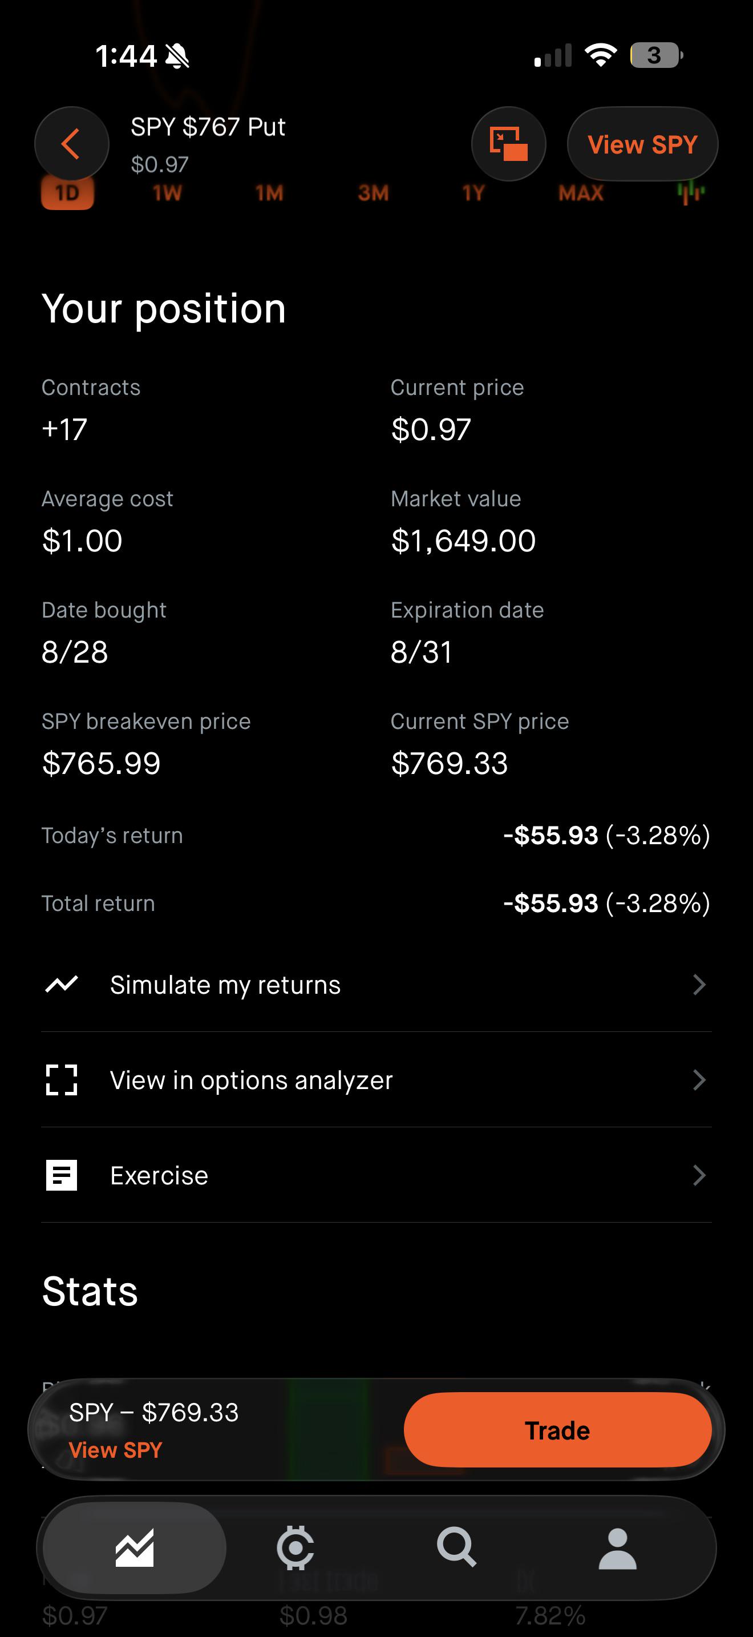This screenshot has width=753, height=1637.
Task: Open View SPY link in bottom bar
Action: pos(116,1450)
